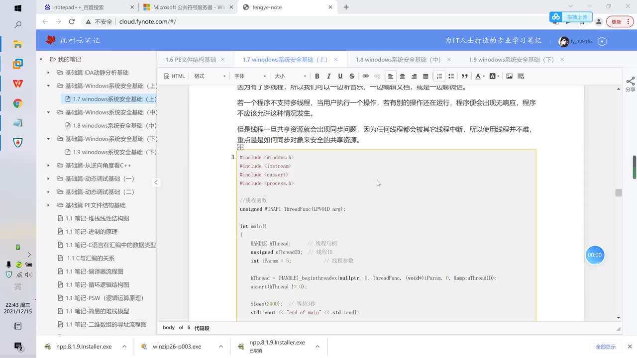637x358 pixels.
Task: Click the editor vertical scrollbar thumb
Action: pos(618,192)
